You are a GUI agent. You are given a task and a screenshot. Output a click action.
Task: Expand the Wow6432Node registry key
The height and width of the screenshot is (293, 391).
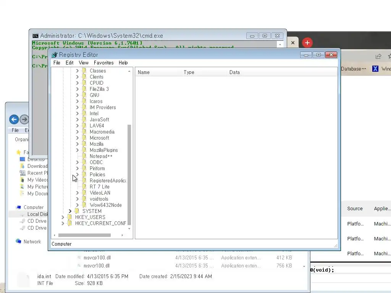[77, 205]
